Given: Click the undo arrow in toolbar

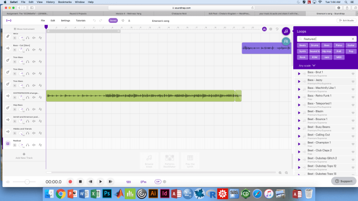Looking at the screenshot, I should 94,20.
